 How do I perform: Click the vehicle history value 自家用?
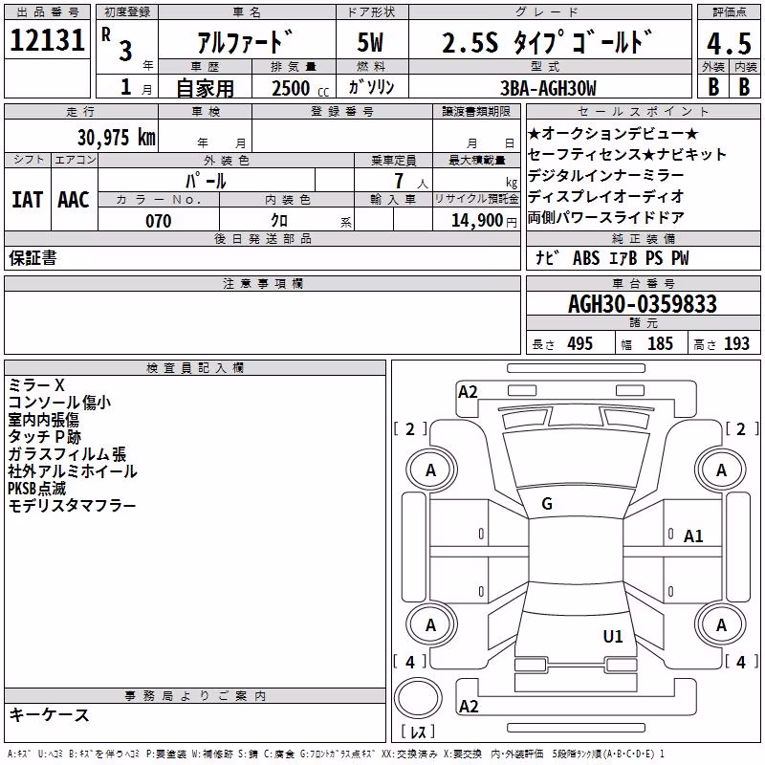(x=205, y=88)
